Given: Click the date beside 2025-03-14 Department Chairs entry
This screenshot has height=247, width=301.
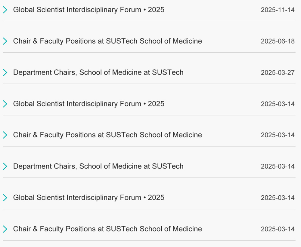Looking at the screenshot, I should pyautogui.click(x=278, y=166).
